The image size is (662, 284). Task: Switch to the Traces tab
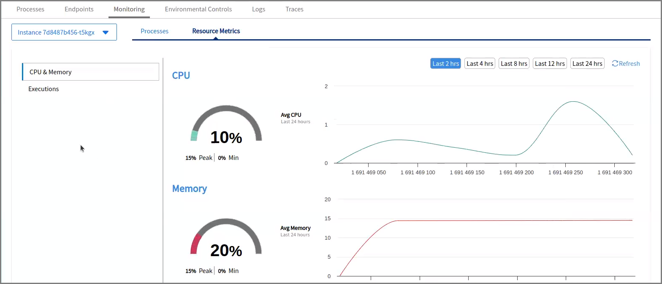click(x=294, y=9)
